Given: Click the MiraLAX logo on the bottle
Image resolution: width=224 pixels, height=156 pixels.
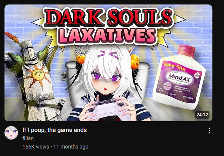Looking at the screenshot, I should (179, 78).
